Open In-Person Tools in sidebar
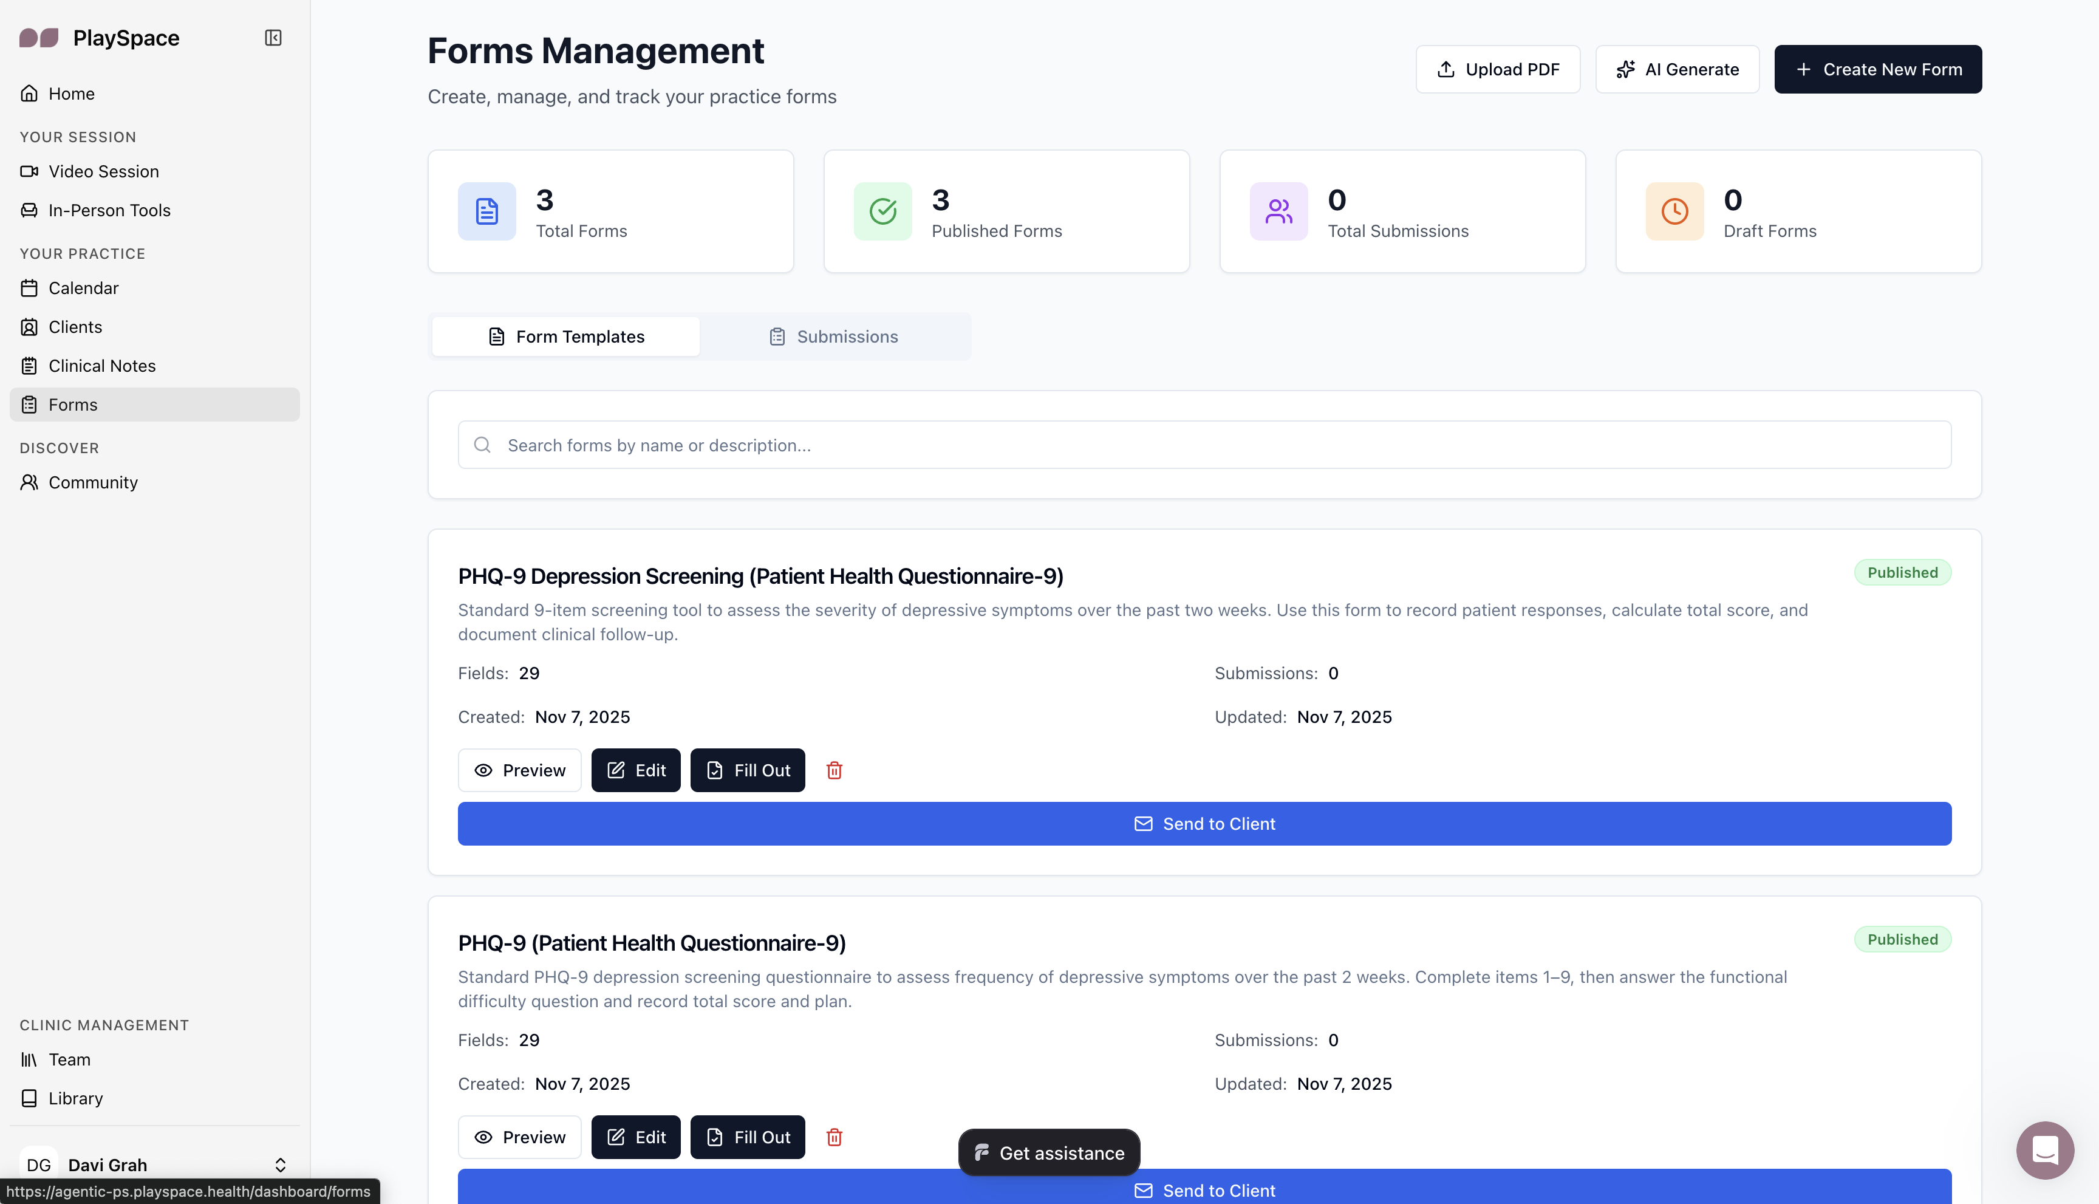 click(x=108, y=210)
